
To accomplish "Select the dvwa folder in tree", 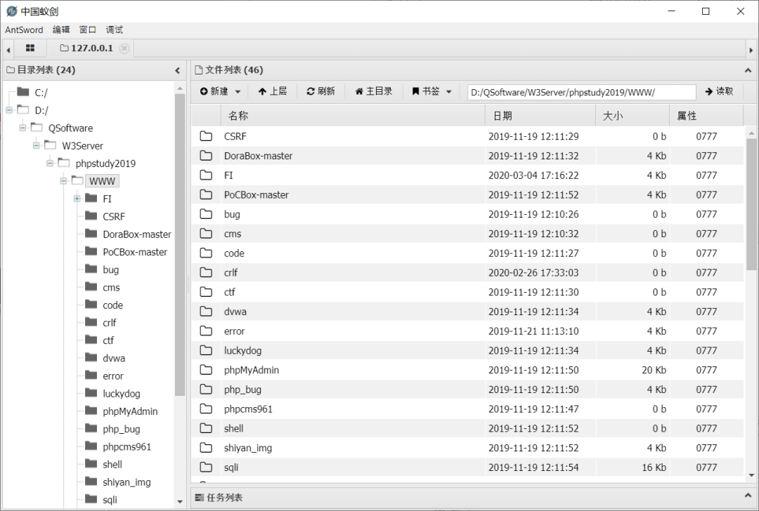I will click(114, 358).
